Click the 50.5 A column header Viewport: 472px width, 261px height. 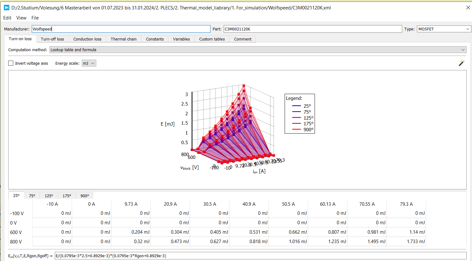288,204
